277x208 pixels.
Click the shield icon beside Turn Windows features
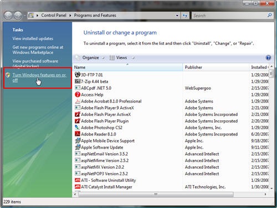pyautogui.click(x=8, y=75)
